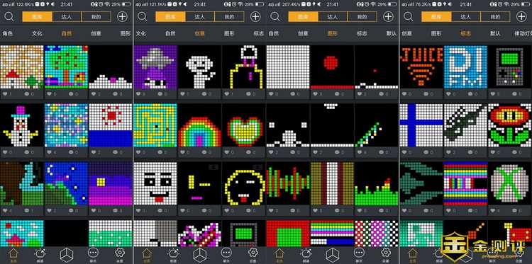Open the fire flower pixel art thumbnail
The width and height of the screenshot is (532, 264).
click(x=509, y=125)
